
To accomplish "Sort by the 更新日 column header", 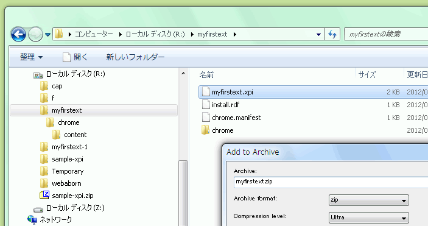I will 418,75.
